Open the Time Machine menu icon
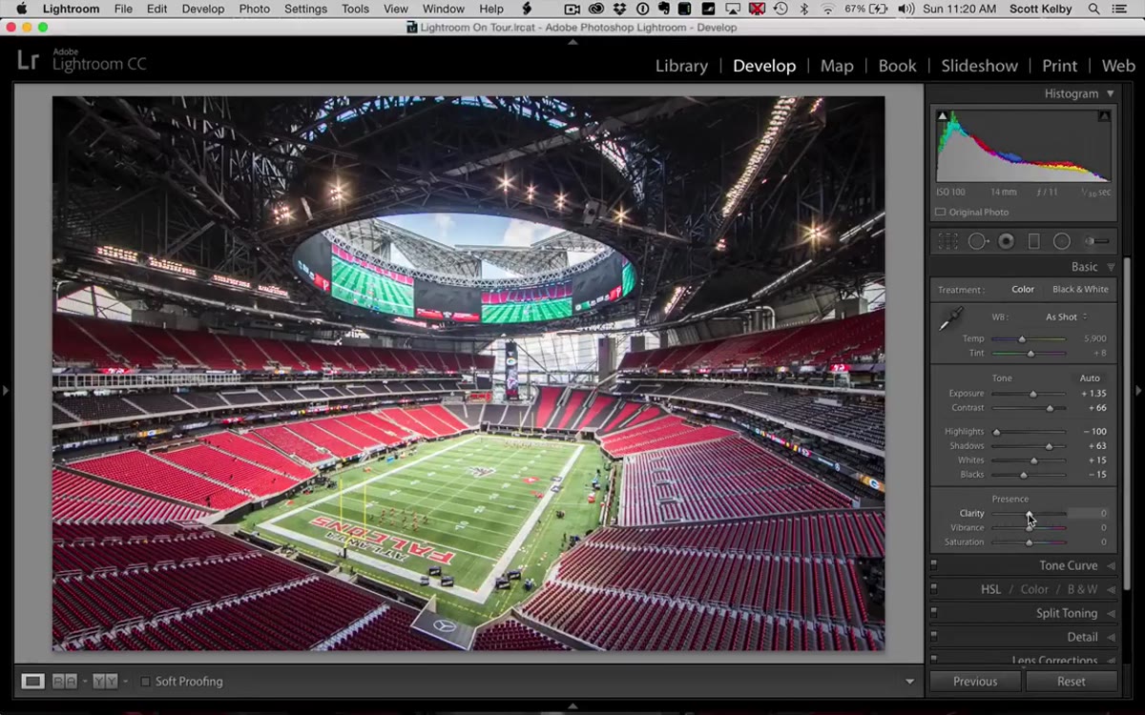Screen dimensions: 1145x715 click(781, 9)
